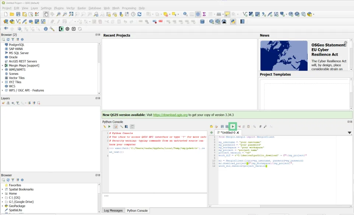Open the Project menu
This screenshot has height=215, width=354.
click(7, 8)
